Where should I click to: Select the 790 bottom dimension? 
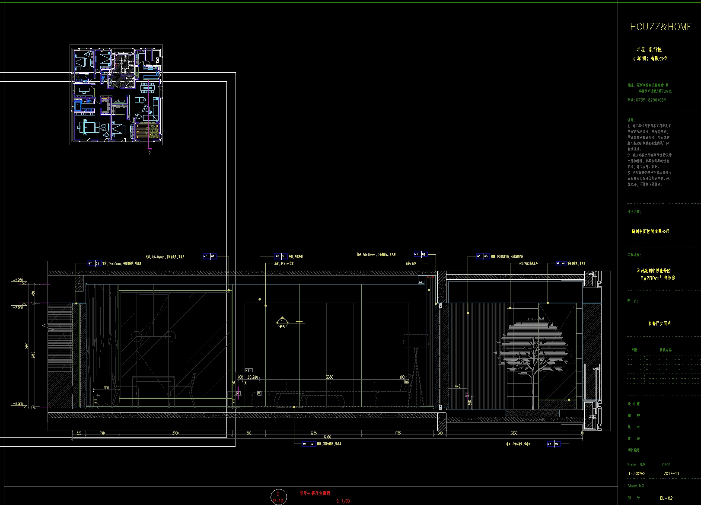[102, 433]
